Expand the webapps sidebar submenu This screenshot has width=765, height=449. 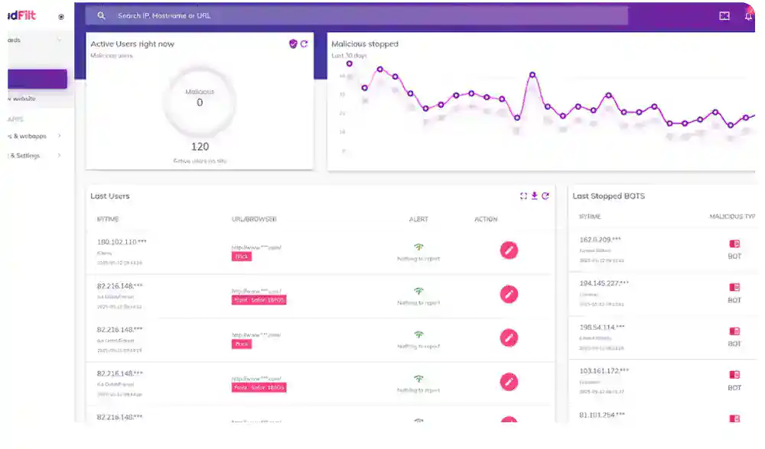point(60,136)
